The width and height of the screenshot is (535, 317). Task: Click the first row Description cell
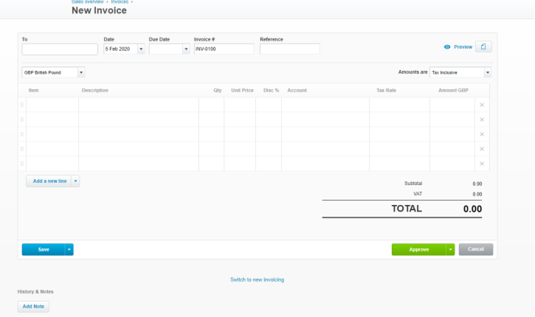139,105
